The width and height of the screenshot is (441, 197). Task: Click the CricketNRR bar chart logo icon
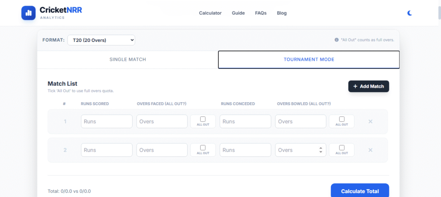(28, 13)
